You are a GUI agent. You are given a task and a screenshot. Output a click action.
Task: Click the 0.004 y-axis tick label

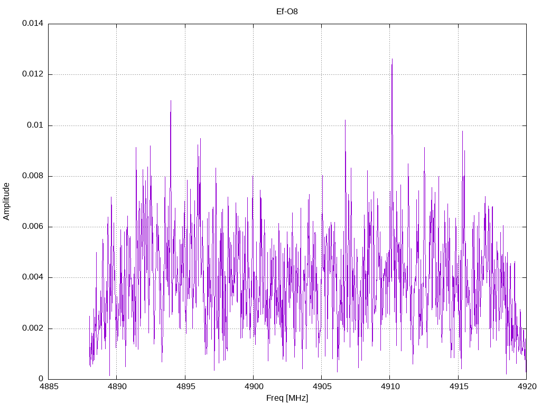coord(33,277)
